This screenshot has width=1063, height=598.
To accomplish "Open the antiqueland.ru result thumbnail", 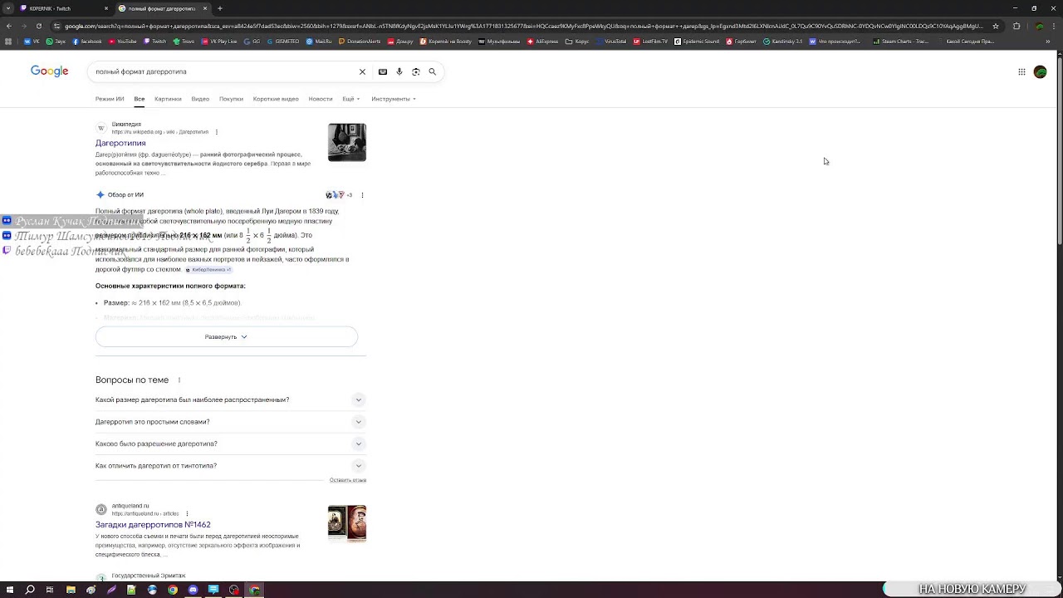I will tap(347, 523).
